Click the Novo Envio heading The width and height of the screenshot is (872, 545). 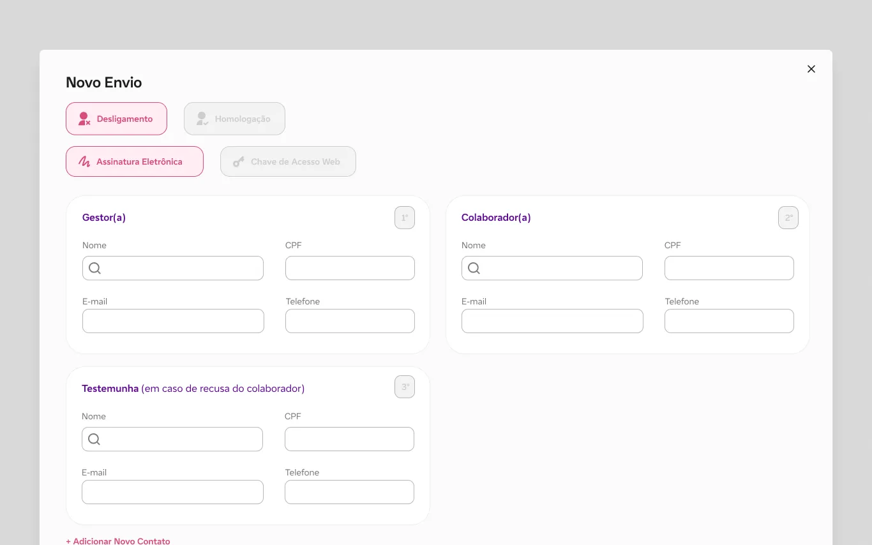104,82
